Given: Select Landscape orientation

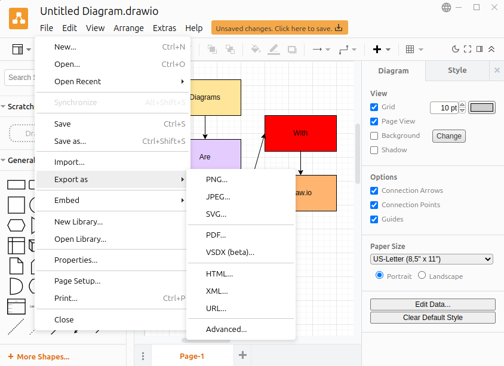Looking at the screenshot, I should coord(422,275).
